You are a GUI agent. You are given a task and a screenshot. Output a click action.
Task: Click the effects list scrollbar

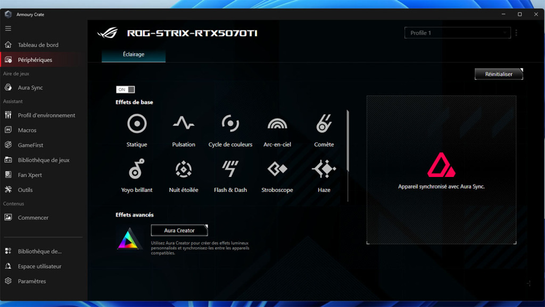click(x=348, y=141)
